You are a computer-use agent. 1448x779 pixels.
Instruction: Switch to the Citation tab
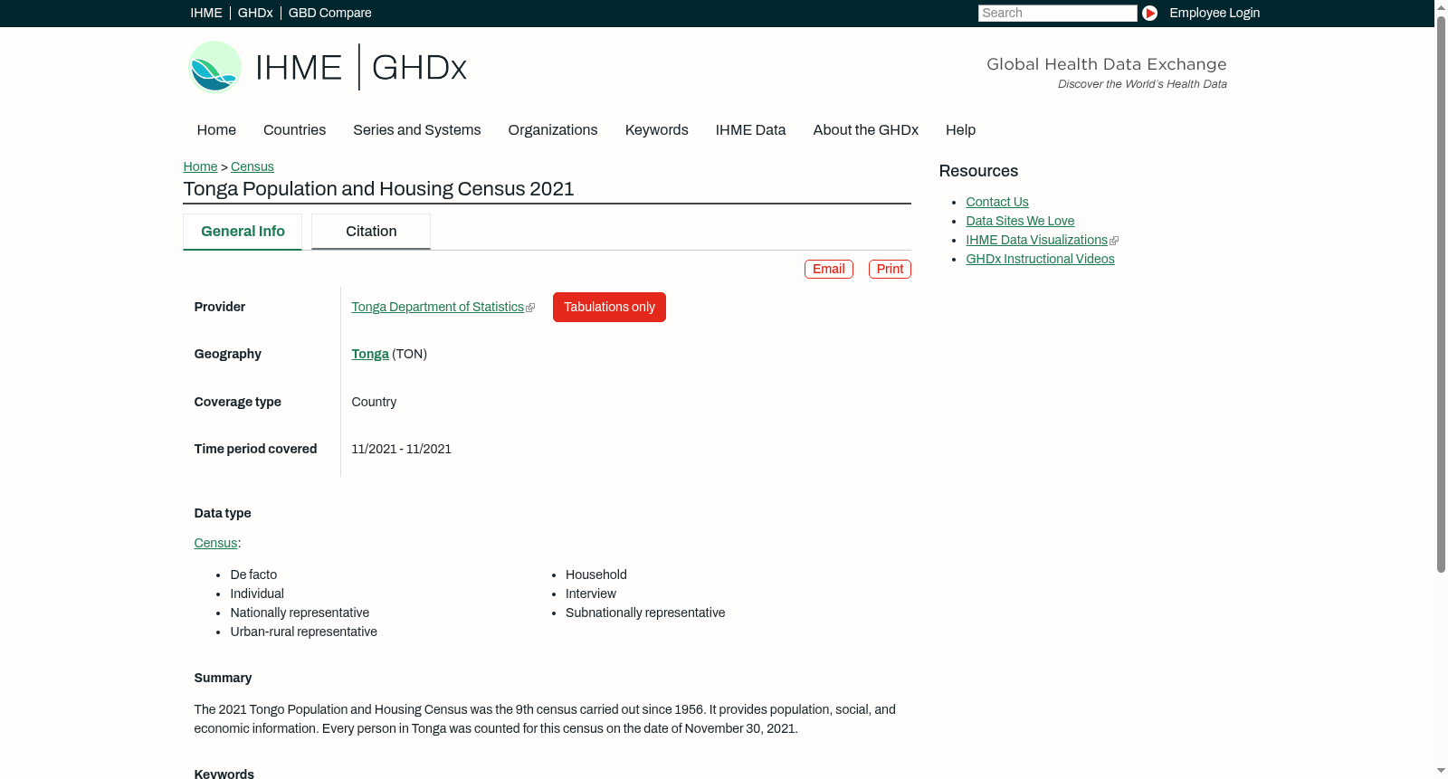371,232
